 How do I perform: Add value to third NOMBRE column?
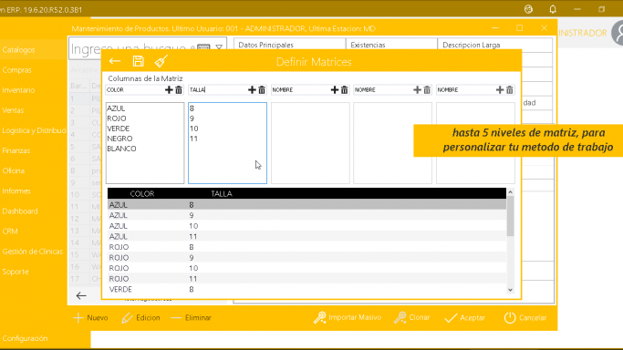click(335, 90)
